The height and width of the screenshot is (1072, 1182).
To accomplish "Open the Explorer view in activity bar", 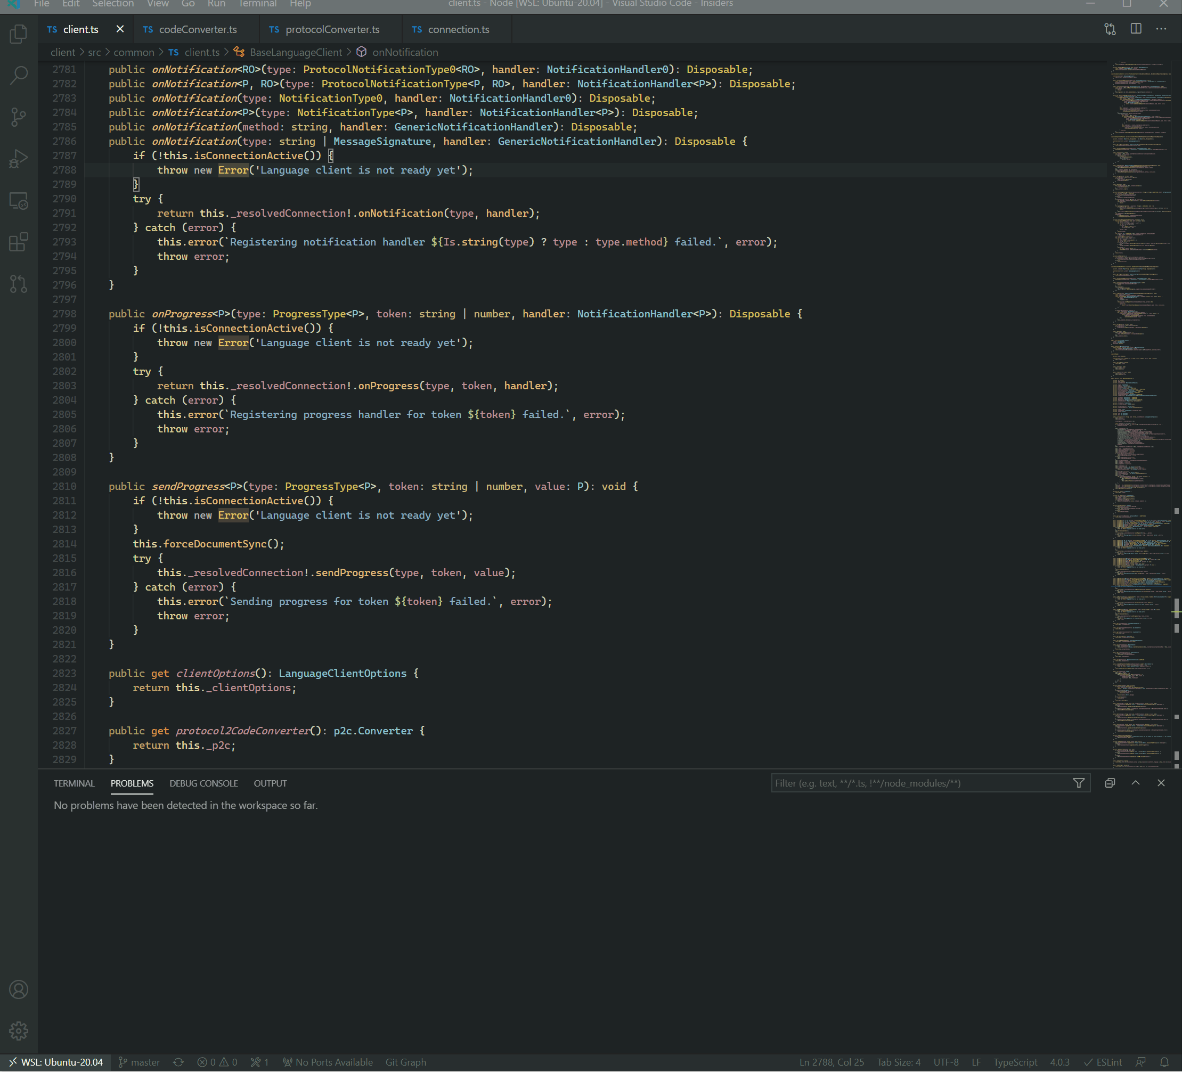I will [19, 34].
